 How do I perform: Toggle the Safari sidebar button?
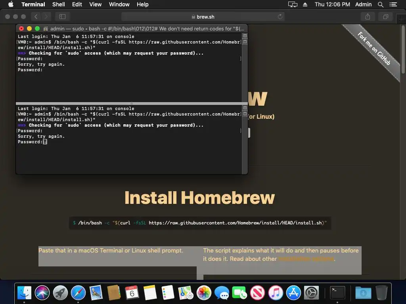coord(62,17)
